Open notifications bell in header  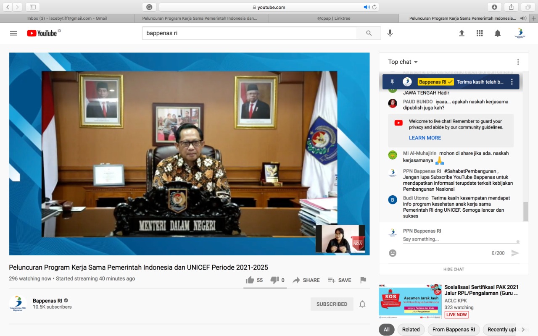[498, 33]
